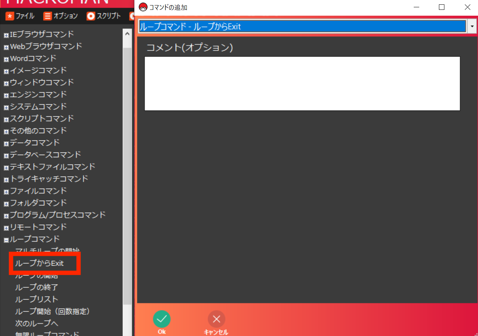This screenshot has width=478, height=336.
Task: Select the ループの終了 command
Action: 37,287
